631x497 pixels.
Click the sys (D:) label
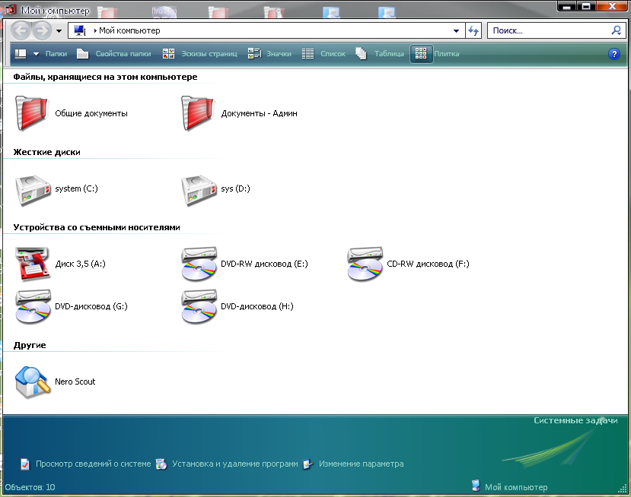click(235, 188)
